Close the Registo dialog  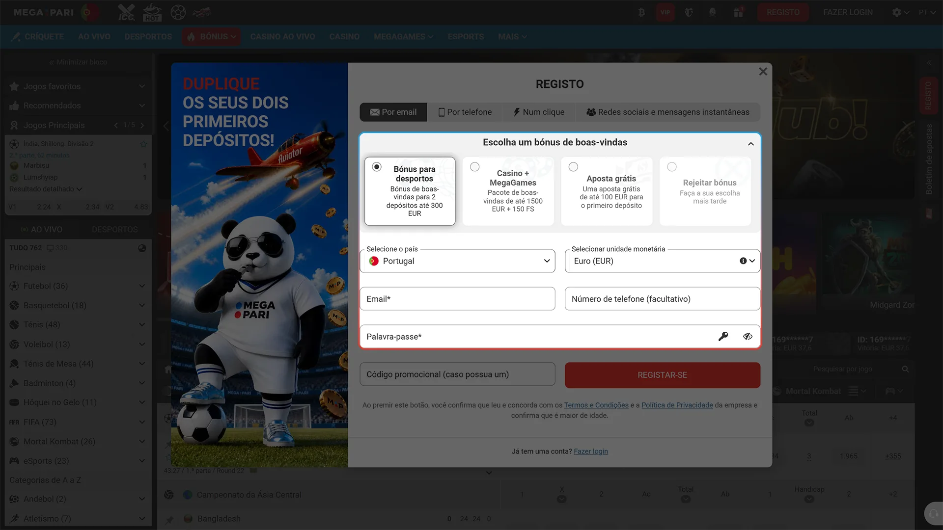[763, 72]
